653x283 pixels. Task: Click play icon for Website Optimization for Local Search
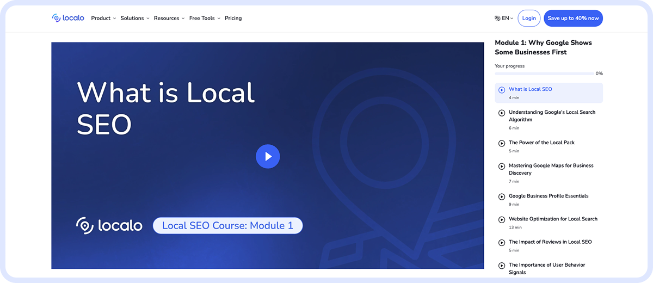tap(502, 219)
